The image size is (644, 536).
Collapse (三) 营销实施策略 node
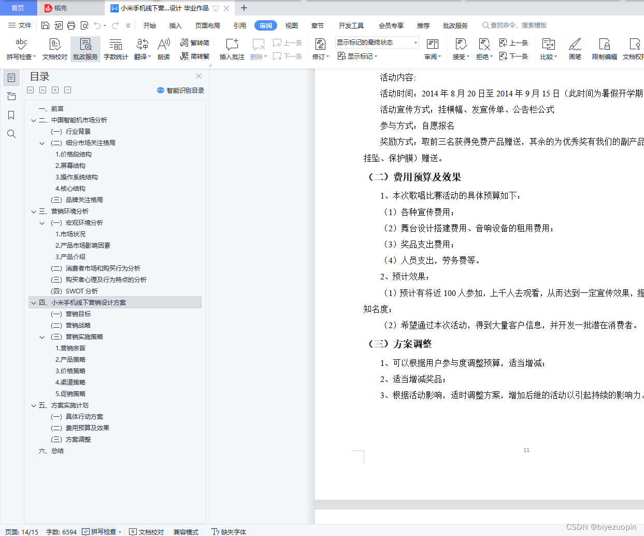42,337
